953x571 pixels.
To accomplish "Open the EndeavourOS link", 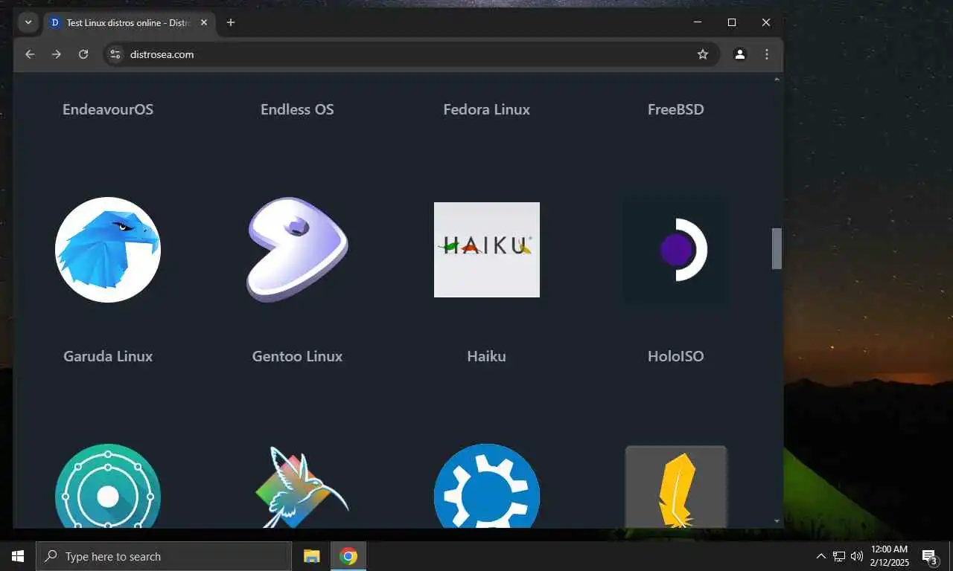I will click(108, 109).
